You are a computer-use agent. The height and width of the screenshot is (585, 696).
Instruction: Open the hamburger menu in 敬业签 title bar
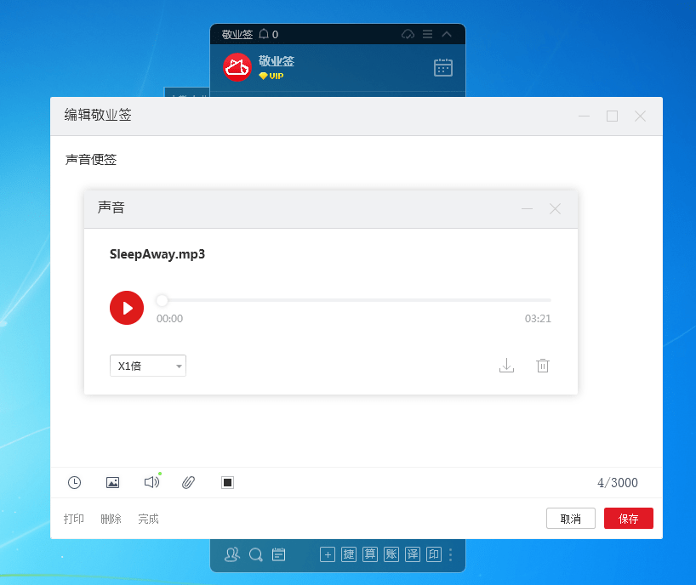pyautogui.click(x=427, y=34)
